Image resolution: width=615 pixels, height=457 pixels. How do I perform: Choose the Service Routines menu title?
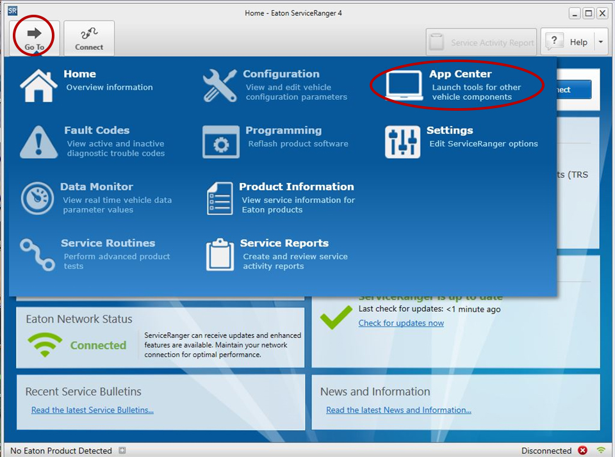click(x=108, y=243)
